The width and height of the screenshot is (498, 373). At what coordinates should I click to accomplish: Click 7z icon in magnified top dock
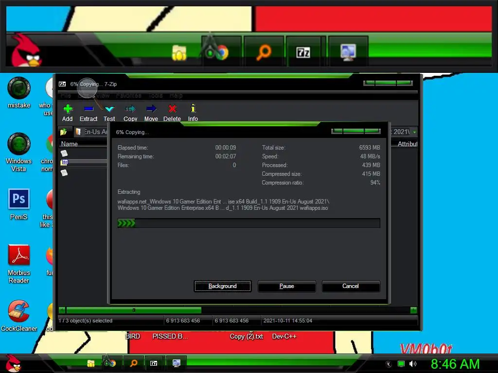point(303,52)
